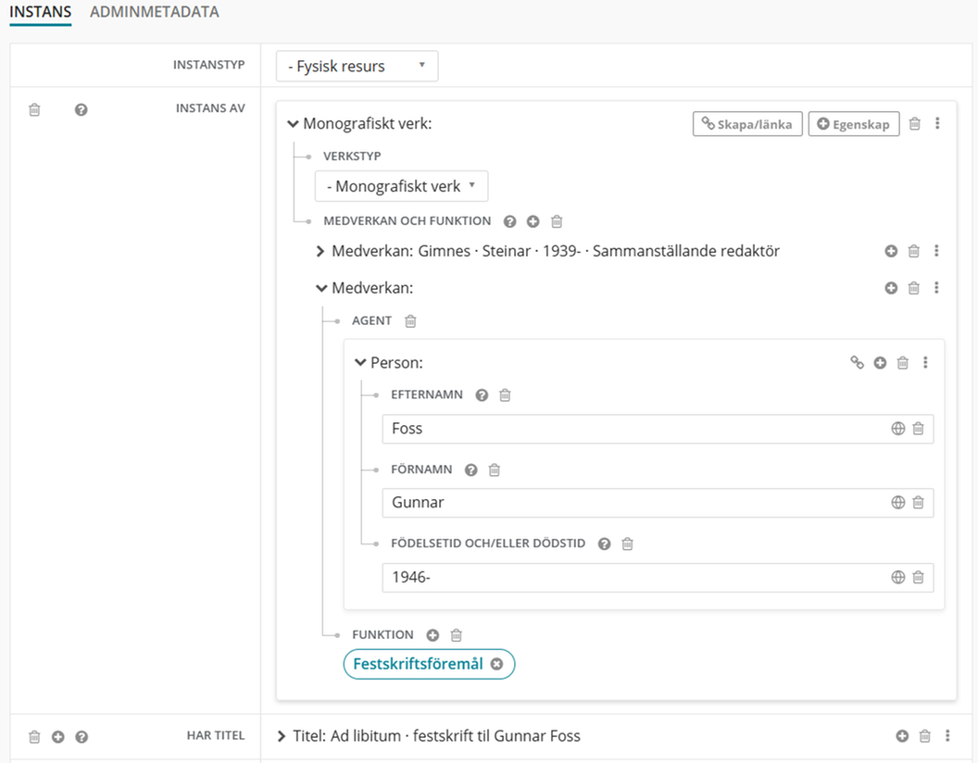Expand the Titel Ad libitum row

pos(282,736)
